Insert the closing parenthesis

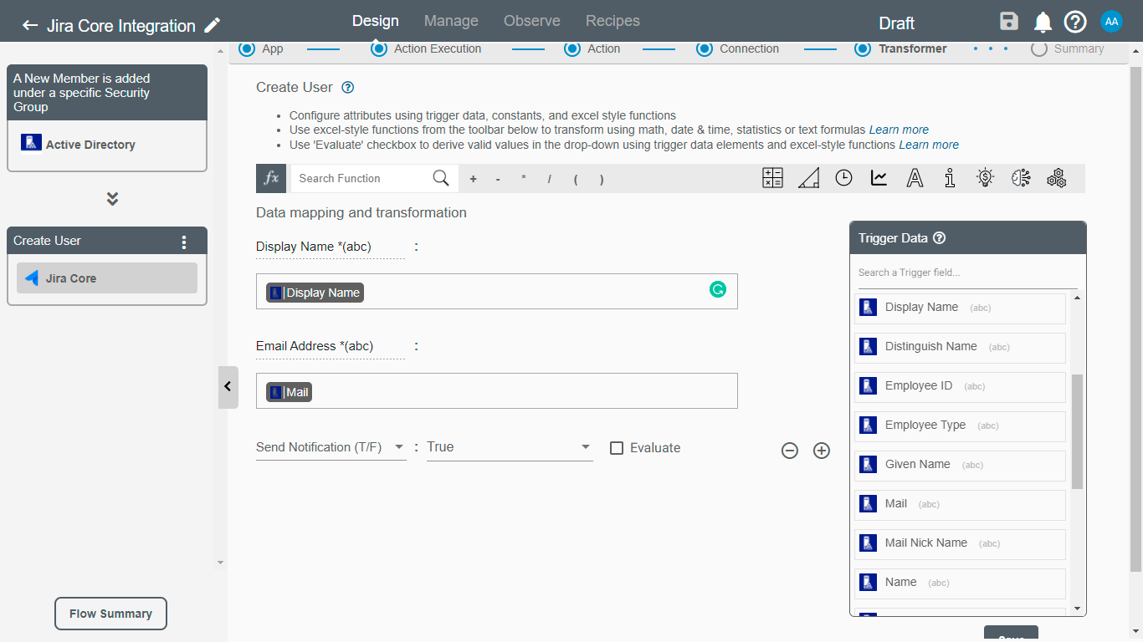pos(602,179)
